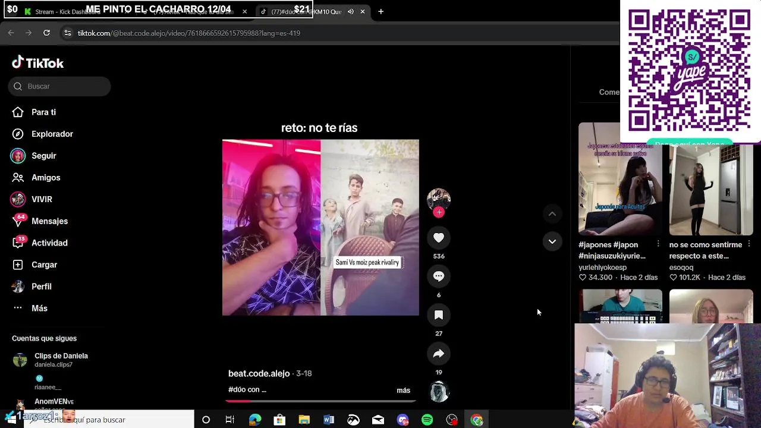Open the yuriehiyokoesp creator link
Screen dimensions: 761x428
click(602, 267)
